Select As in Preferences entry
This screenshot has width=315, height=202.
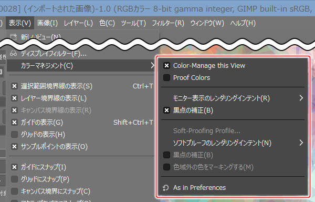coord(233,188)
